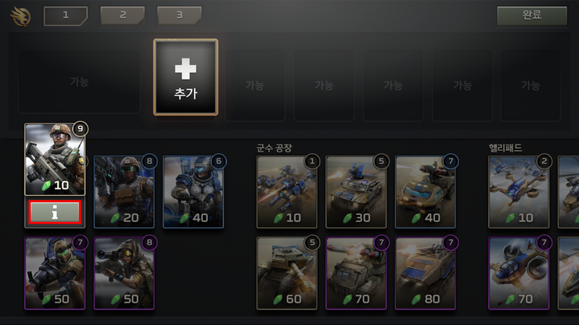Click the last empty 가능 slot
The height and width of the screenshot is (325, 579).
point(530,86)
